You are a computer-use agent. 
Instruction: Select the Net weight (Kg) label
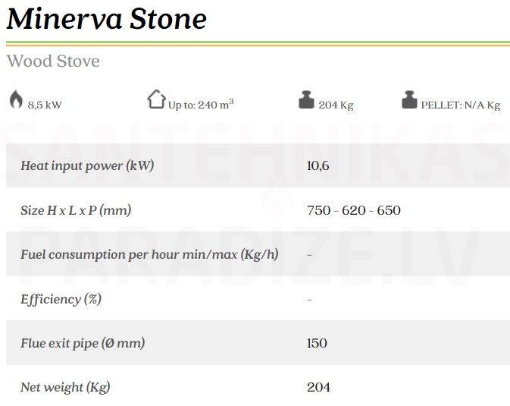(x=65, y=388)
